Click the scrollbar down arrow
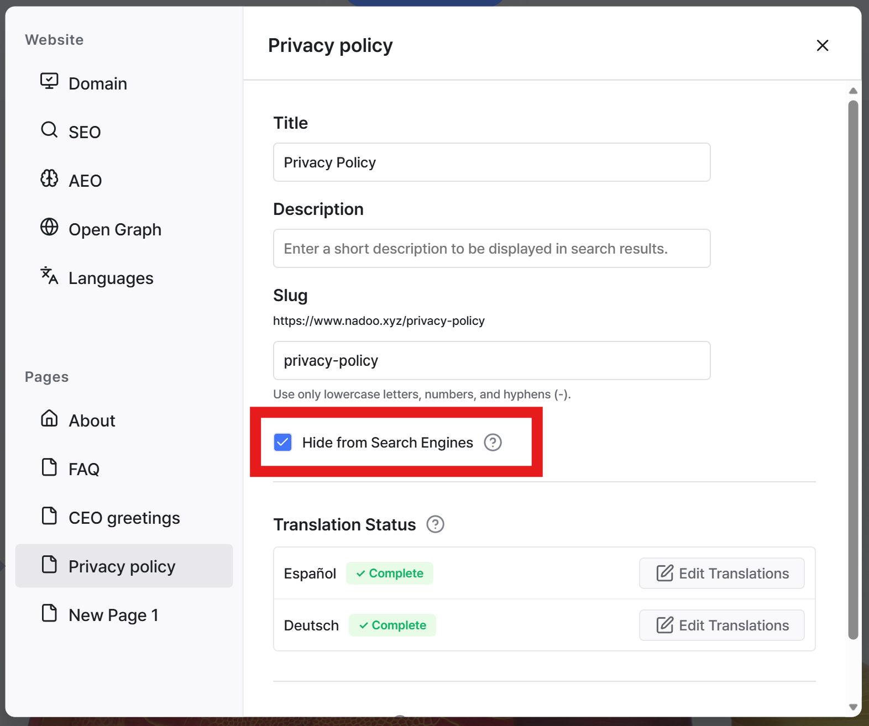 853,707
